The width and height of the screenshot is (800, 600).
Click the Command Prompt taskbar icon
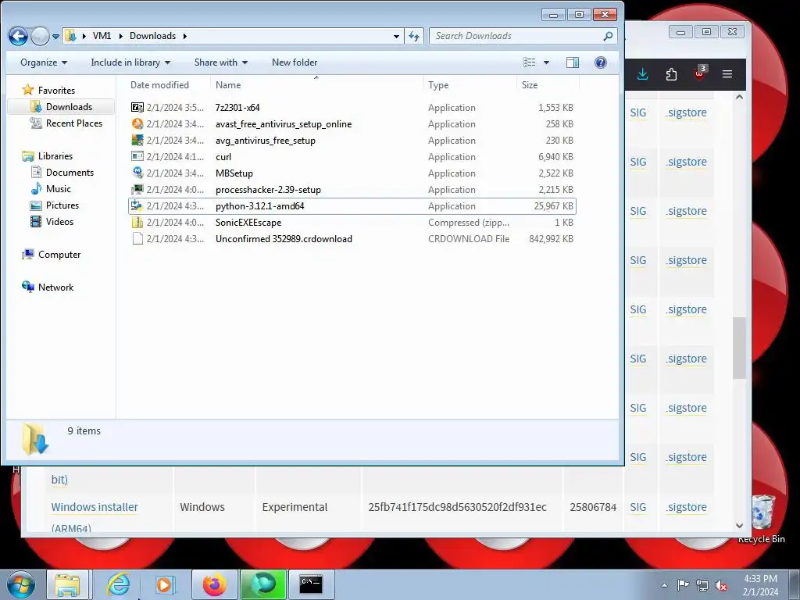311,584
